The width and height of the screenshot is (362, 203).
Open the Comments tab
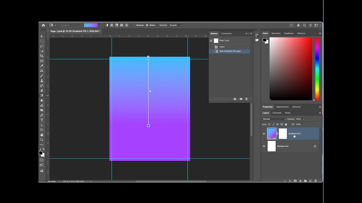coord(226,34)
